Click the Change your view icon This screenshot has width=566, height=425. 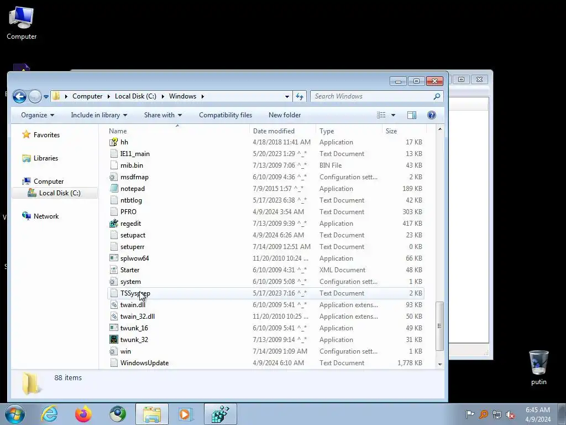381,115
